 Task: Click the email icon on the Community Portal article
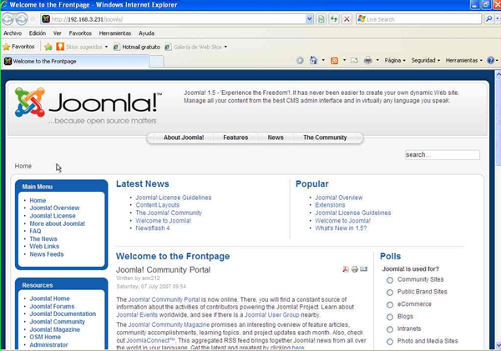[x=363, y=269]
